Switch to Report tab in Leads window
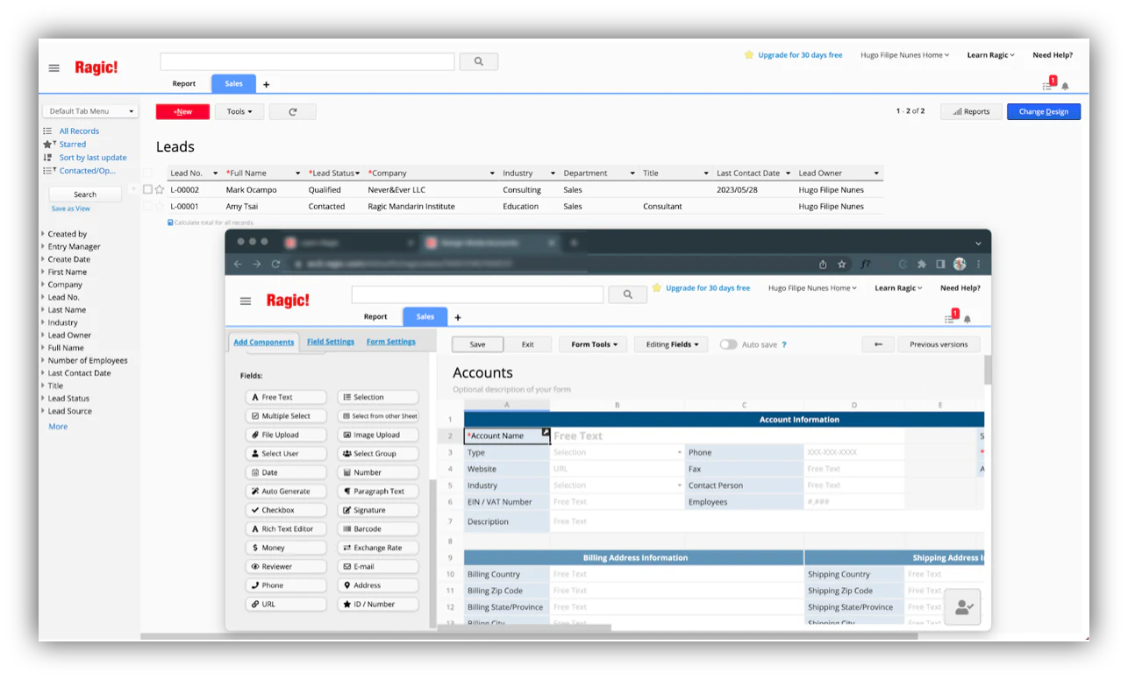Viewport: 1128px width, 680px height. point(184,84)
